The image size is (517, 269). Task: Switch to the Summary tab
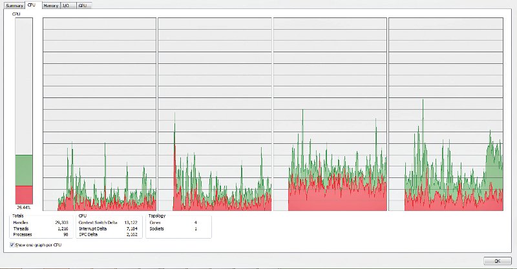[x=14, y=5]
